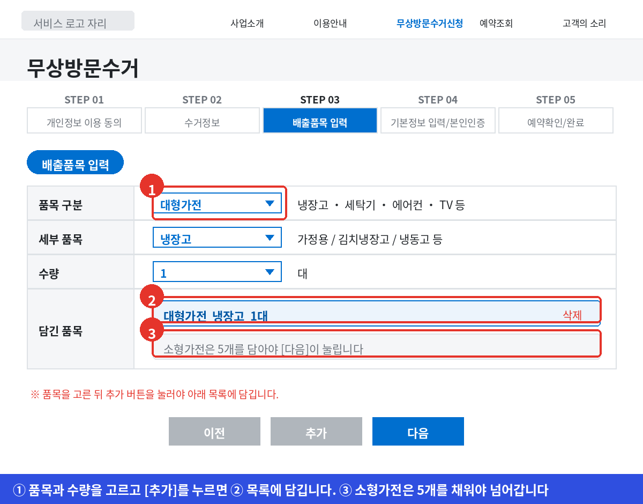Viewport: 643px width, 504px height.
Task: Click the 가정용 / 김치냉장고 / 냉동고 등 text
Action: 370,239
